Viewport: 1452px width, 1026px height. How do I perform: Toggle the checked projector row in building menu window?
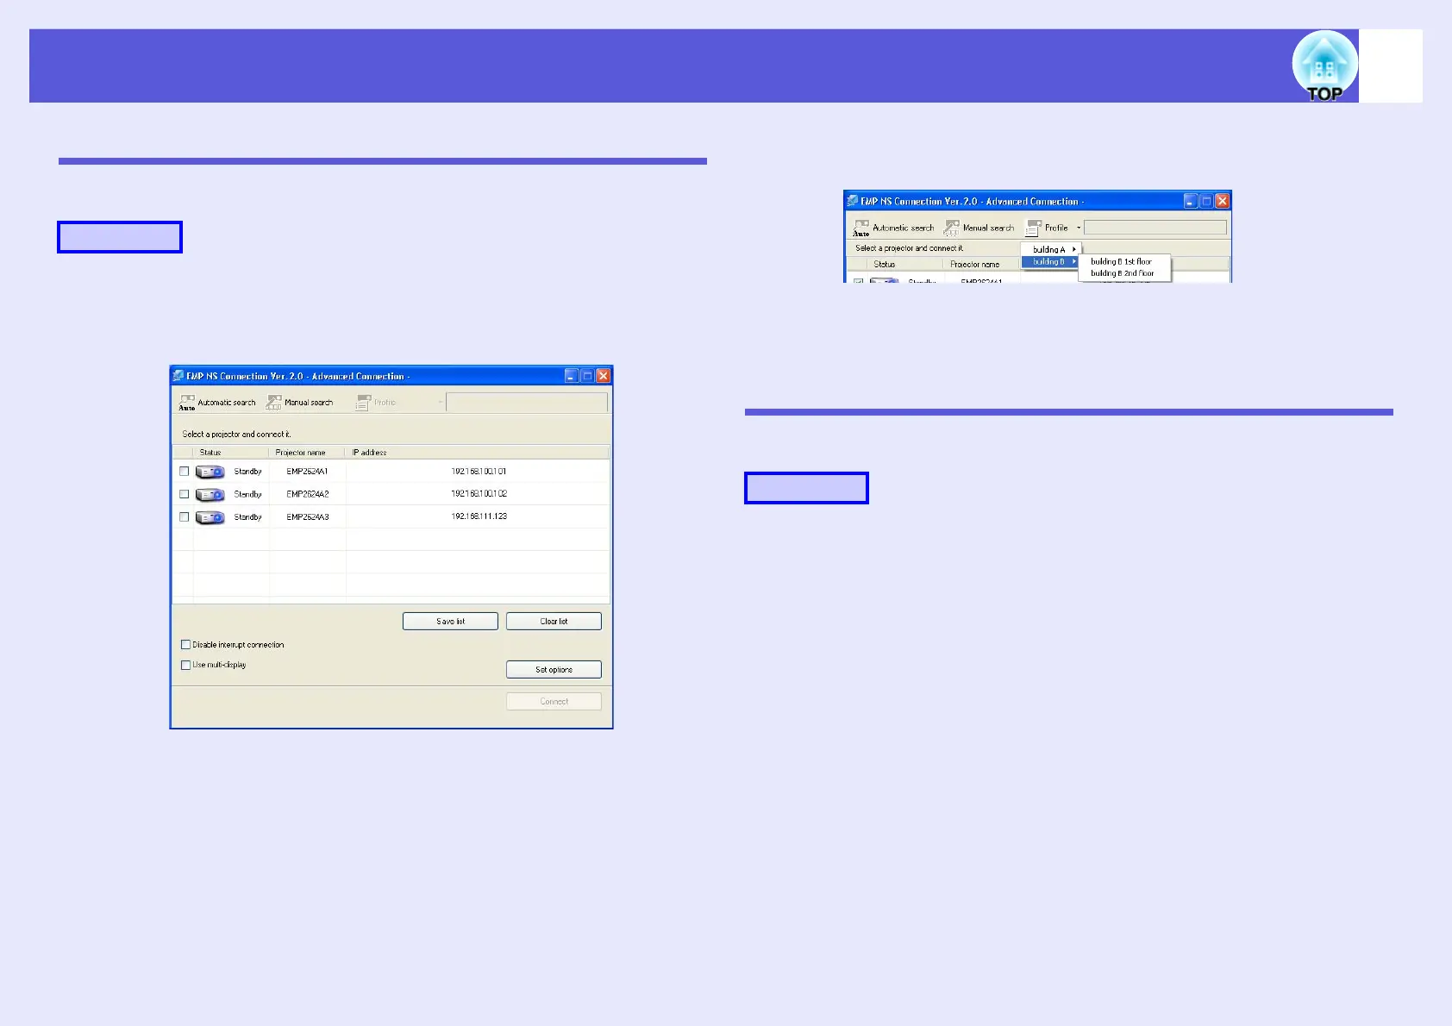858,280
